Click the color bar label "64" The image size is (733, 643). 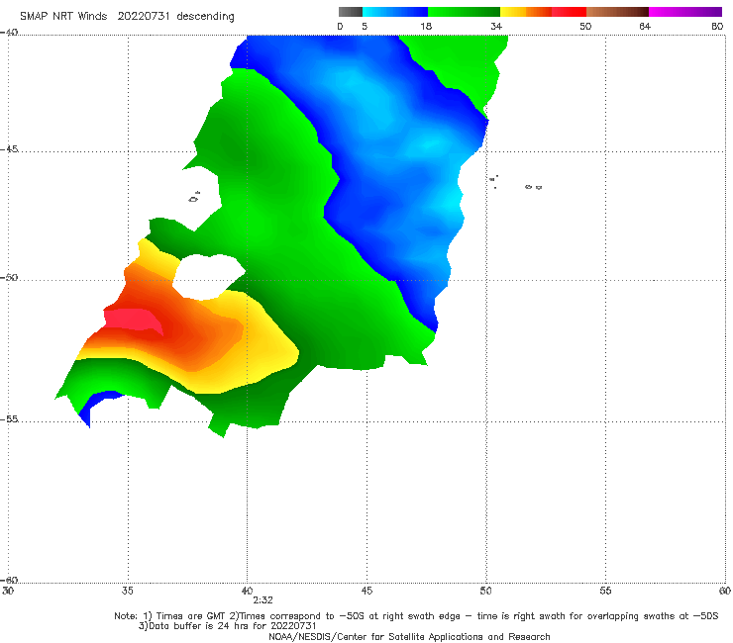point(645,27)
